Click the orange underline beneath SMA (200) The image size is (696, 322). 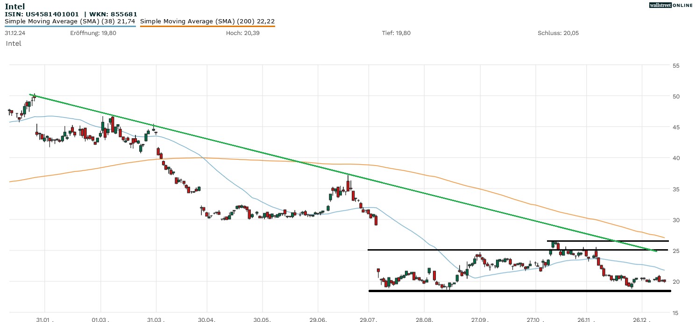[x=207, y=26]
